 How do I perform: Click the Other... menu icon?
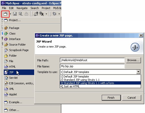click(x=6, y=110)
